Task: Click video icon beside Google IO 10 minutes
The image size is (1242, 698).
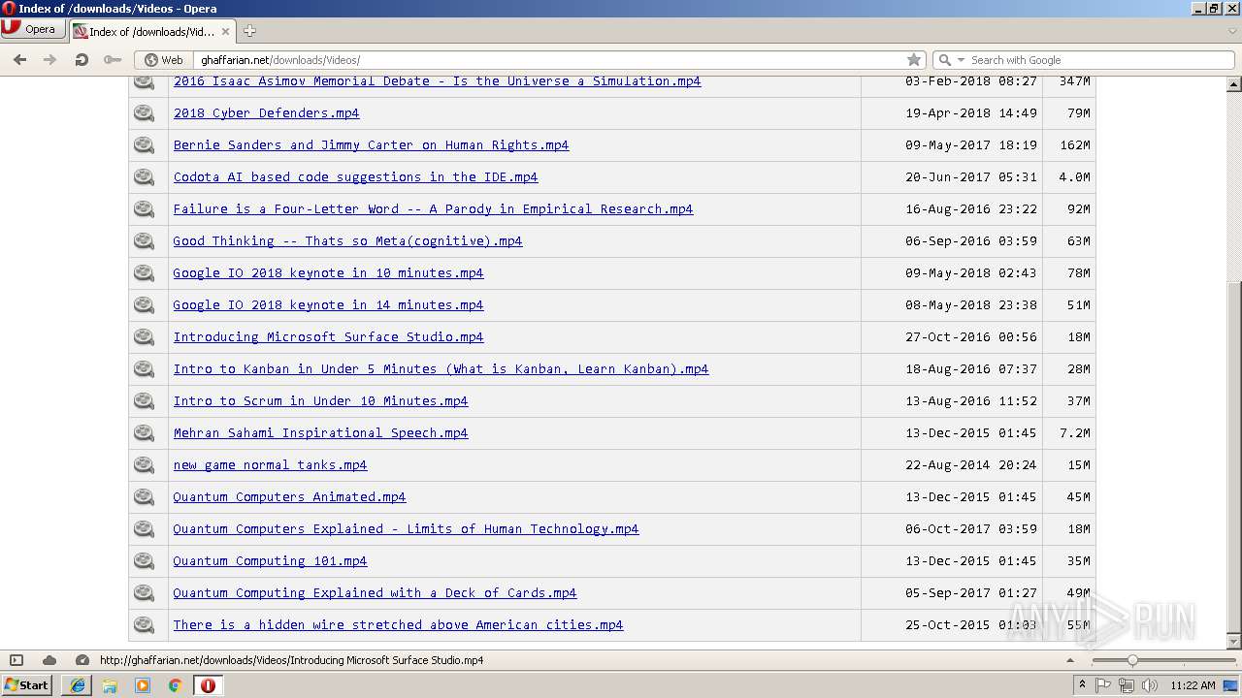Action: (145, 273)
